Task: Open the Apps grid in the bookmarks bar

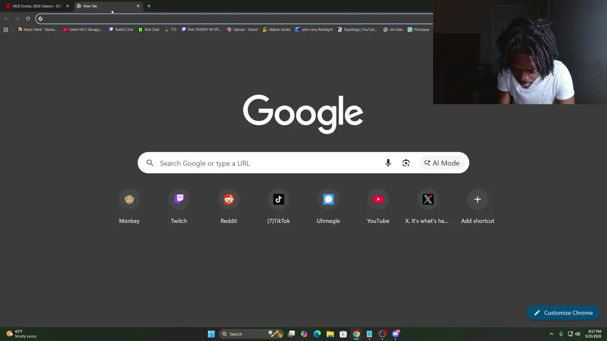Action: coord(6,29)
